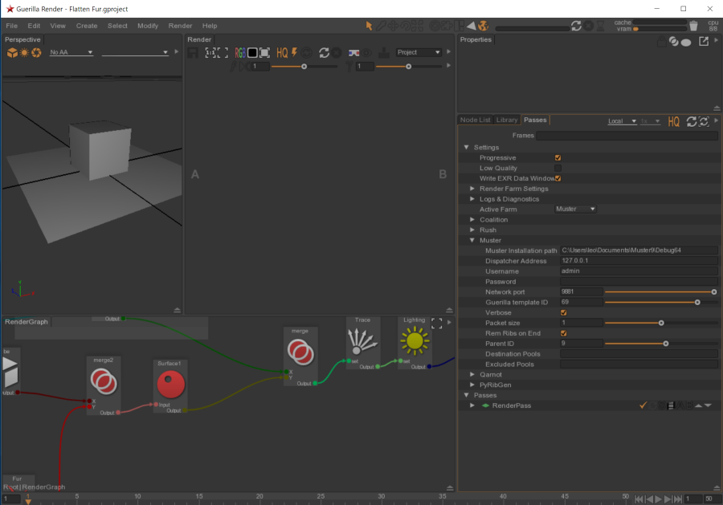Open the No AA antialiasing dropdown
The height and width of the screenshot is (505, 723).
coord(71,52)
